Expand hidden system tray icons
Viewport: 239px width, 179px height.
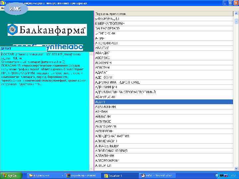(217, 176)
